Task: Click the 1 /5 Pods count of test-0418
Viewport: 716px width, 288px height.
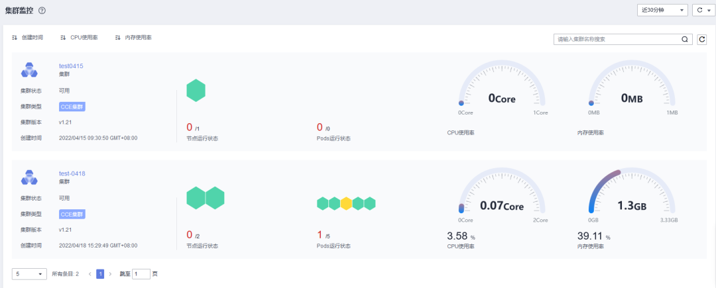Action: 324,235
